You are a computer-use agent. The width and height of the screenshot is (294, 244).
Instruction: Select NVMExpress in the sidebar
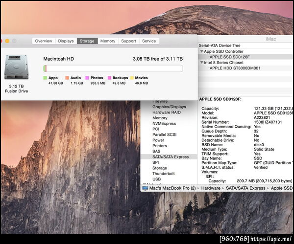click(x=164, y=124)
